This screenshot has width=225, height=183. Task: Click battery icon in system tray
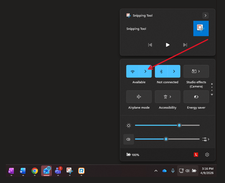(x=194, y=171)
